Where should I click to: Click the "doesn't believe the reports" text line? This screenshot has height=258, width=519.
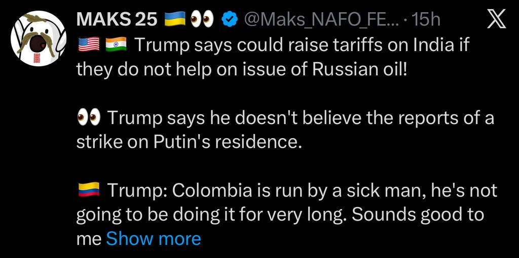[299, 118]
